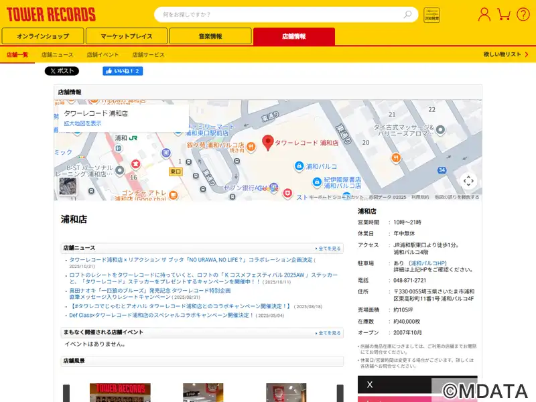This screenshot has width=536, height=402.
Task: Click 全てを見る in 店舗イベント section
Action: [x=328, y=333]
